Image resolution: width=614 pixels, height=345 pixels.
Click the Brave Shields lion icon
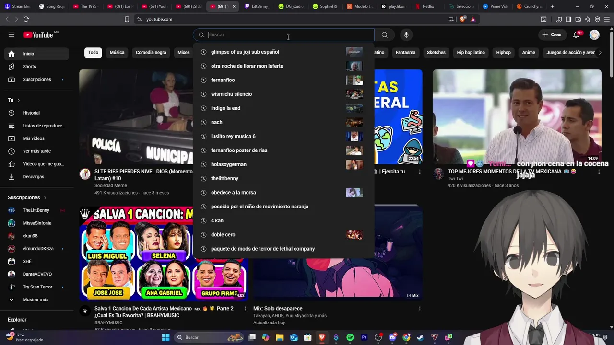tap(462, 19)
